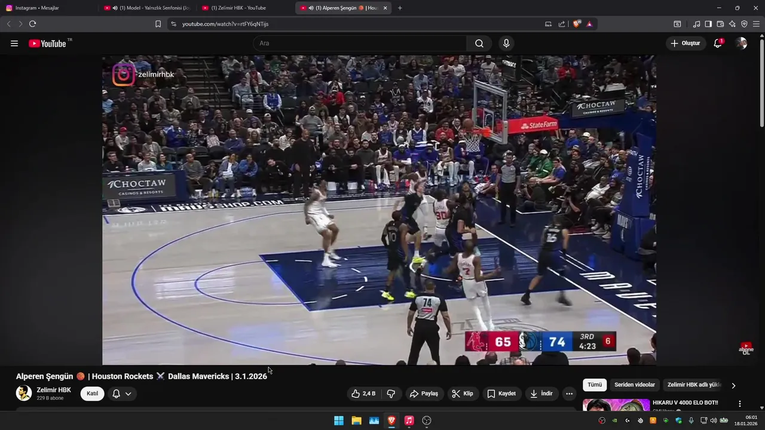Image resolution: width=765 pixels, height=430 pixels.
Task: Open a new browser tab
Action: pyautogui.click(x=400, y=8)
